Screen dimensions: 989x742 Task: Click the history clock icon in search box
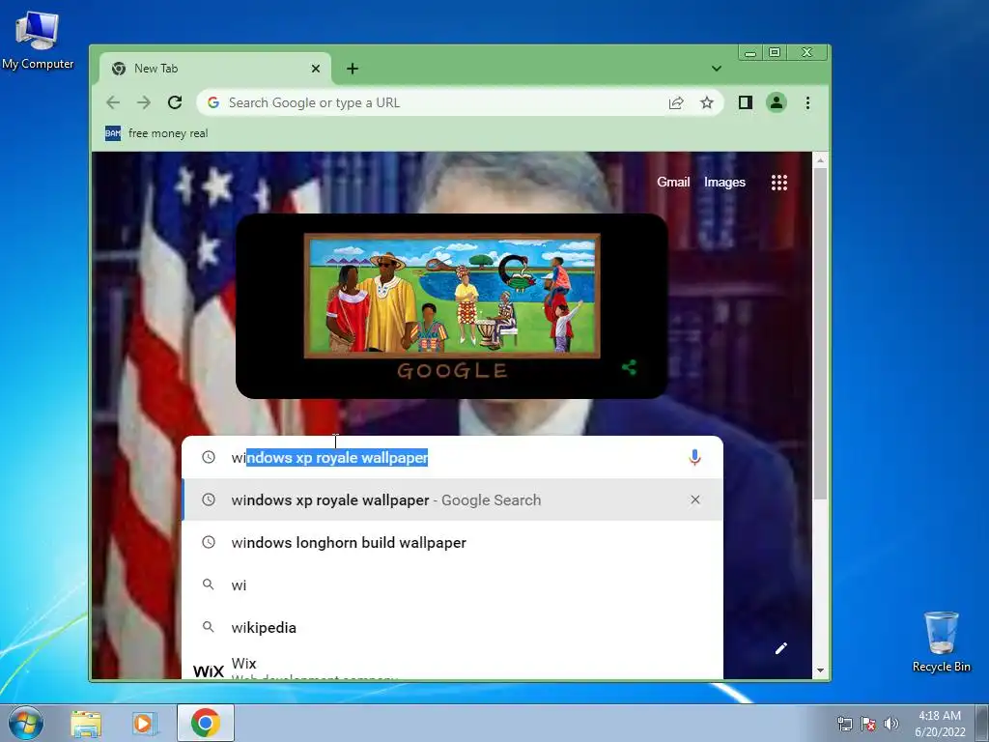[209, 457]
